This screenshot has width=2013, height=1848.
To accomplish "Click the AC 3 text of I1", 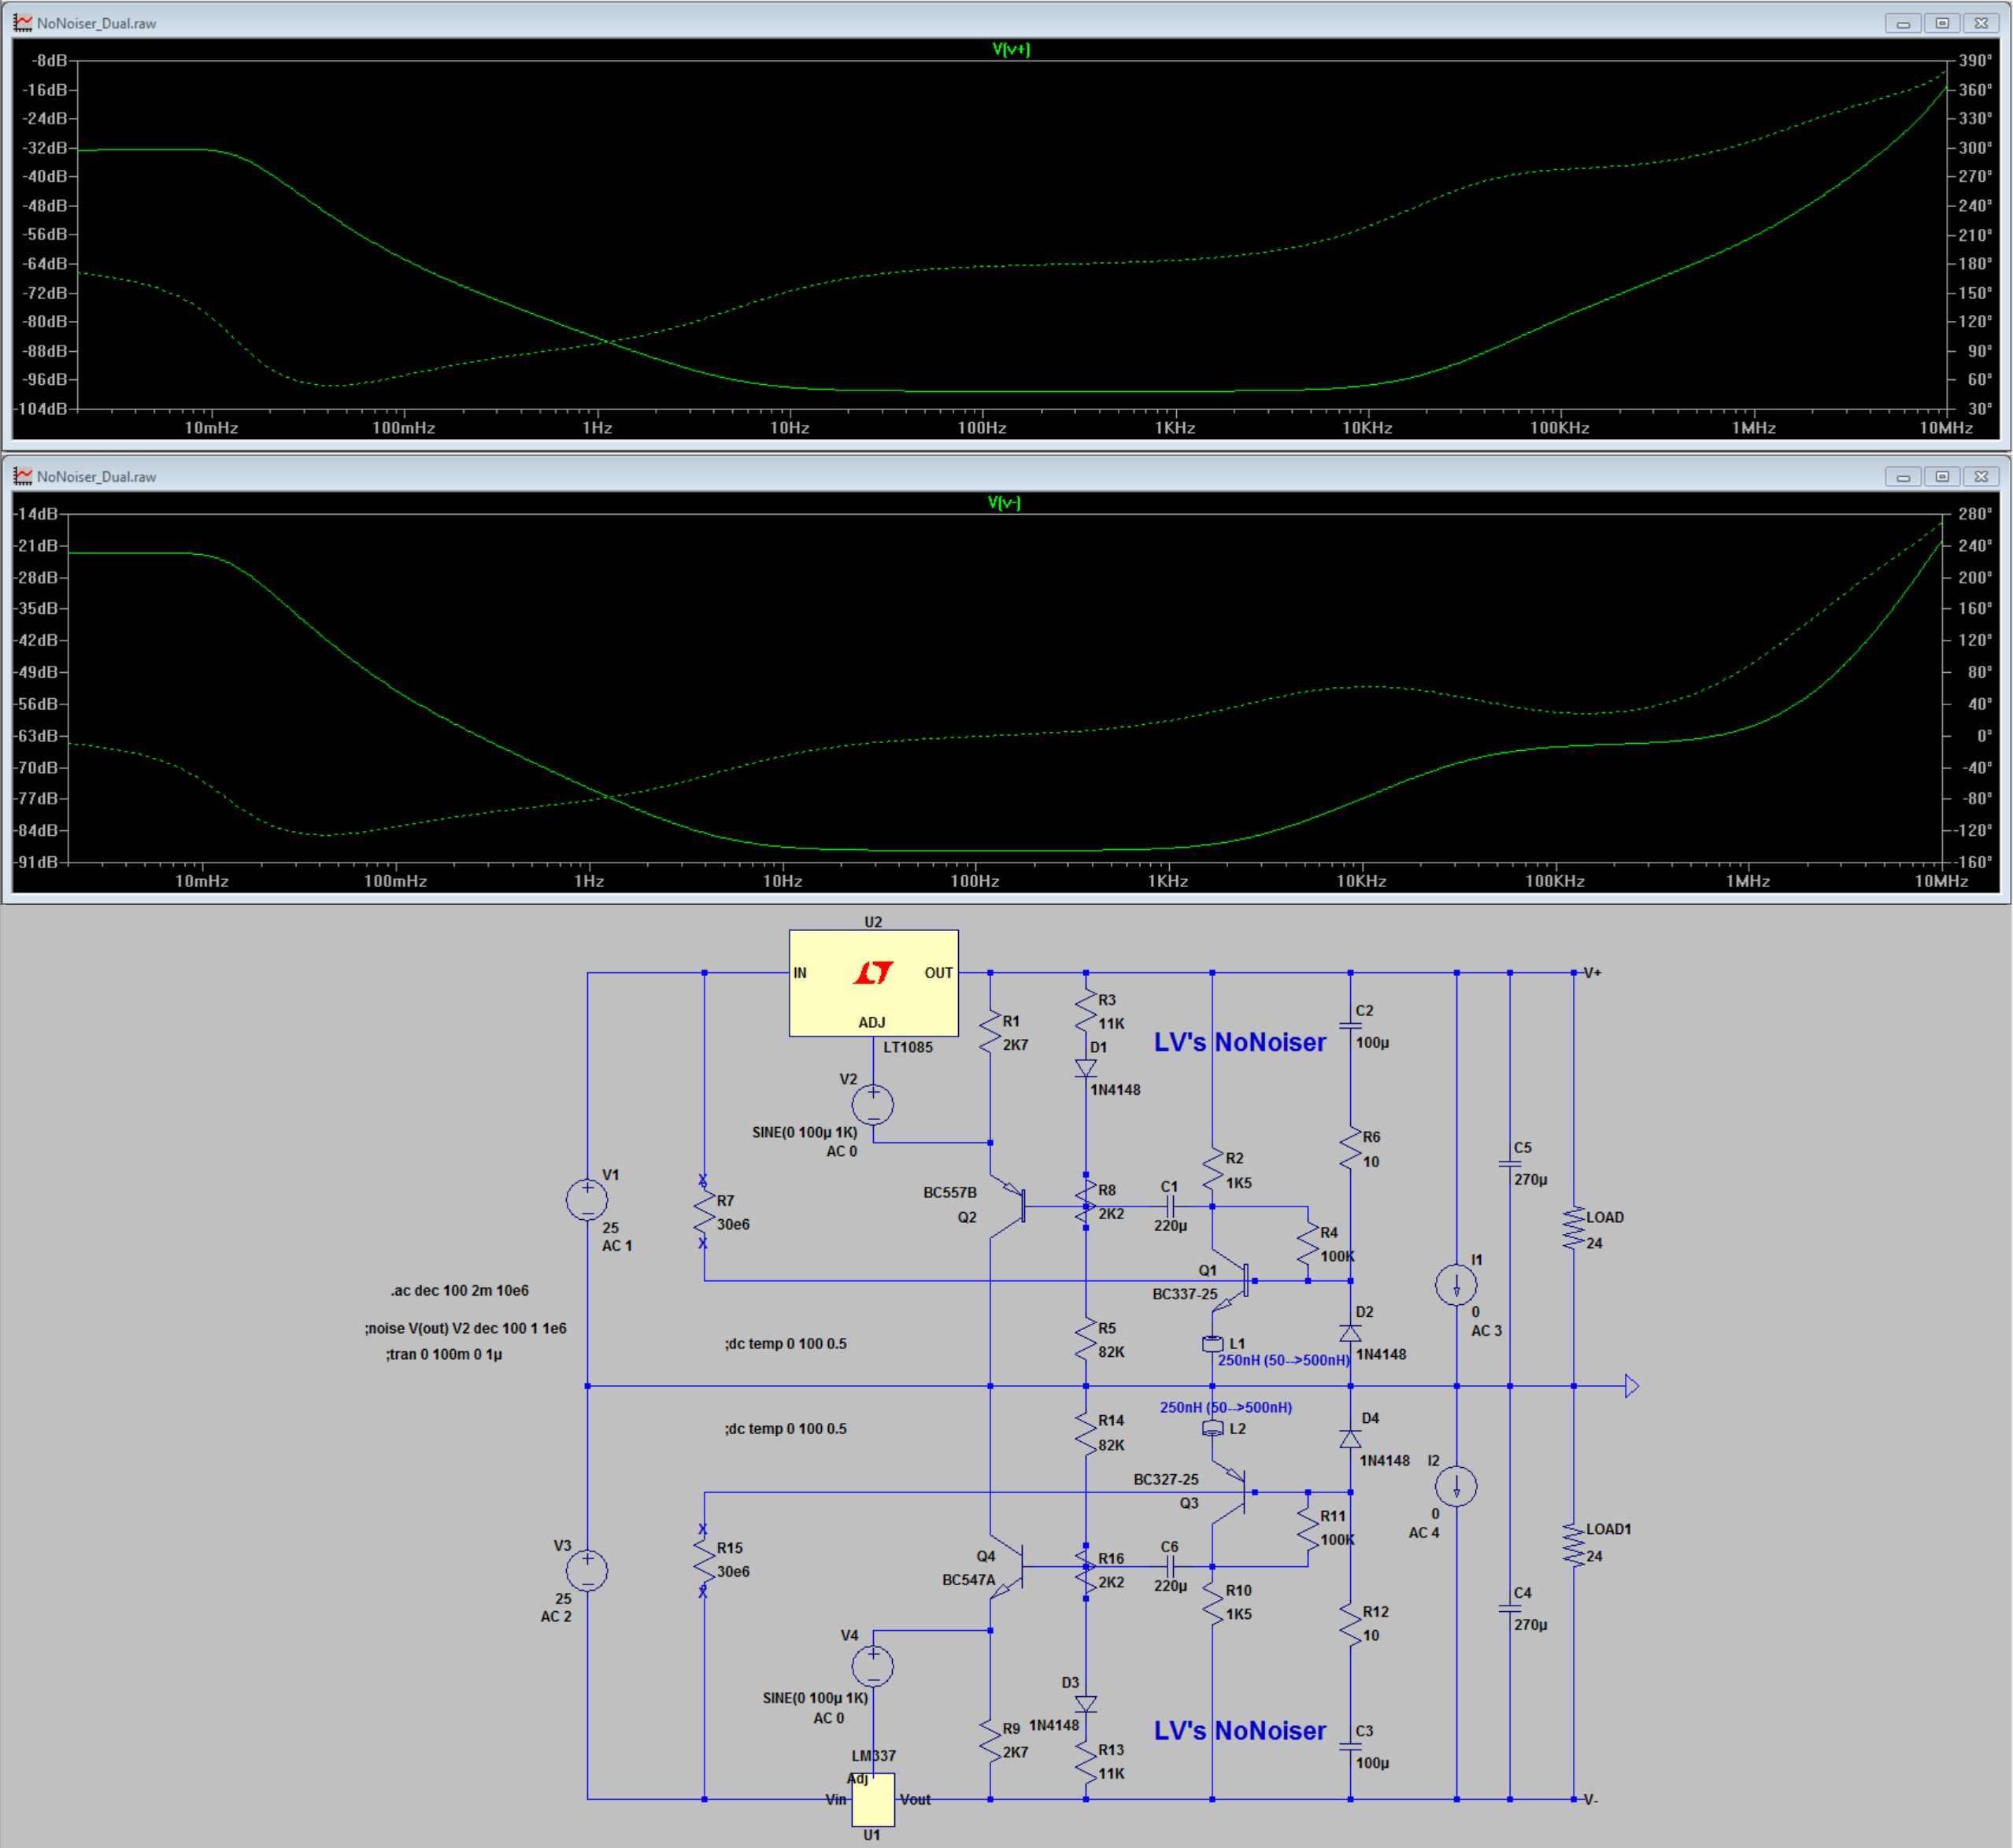I will coord(1486,1331).
